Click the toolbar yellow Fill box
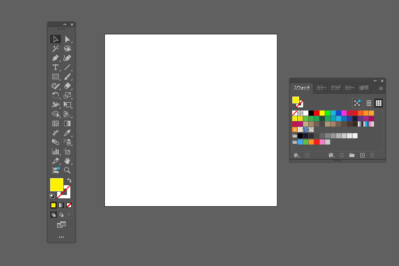The height and width of the screenshot is (266, 399). tap(56, 184)
